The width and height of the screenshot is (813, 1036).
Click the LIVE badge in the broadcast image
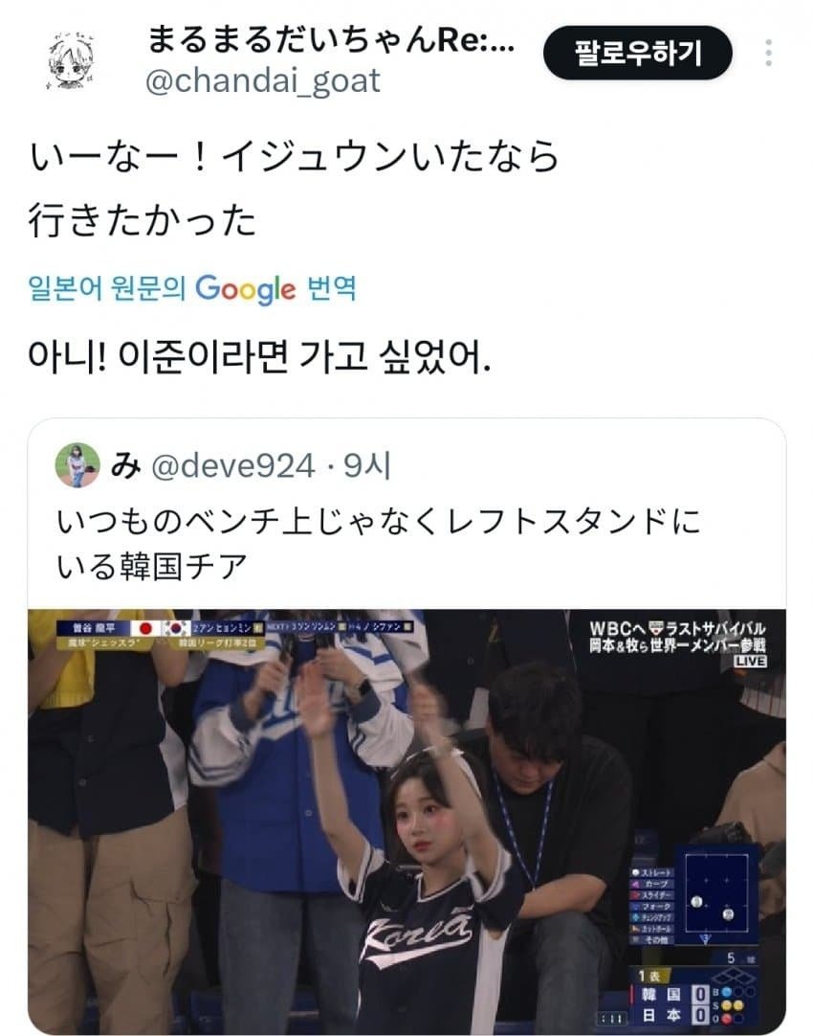pyautogui.click(x=750, y=662)
